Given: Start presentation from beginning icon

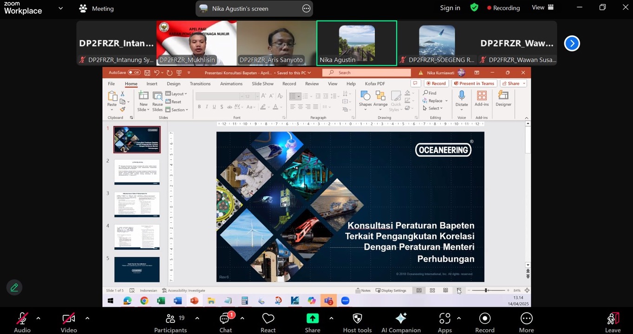Looking at the screenshot, I should click(179, 73).
